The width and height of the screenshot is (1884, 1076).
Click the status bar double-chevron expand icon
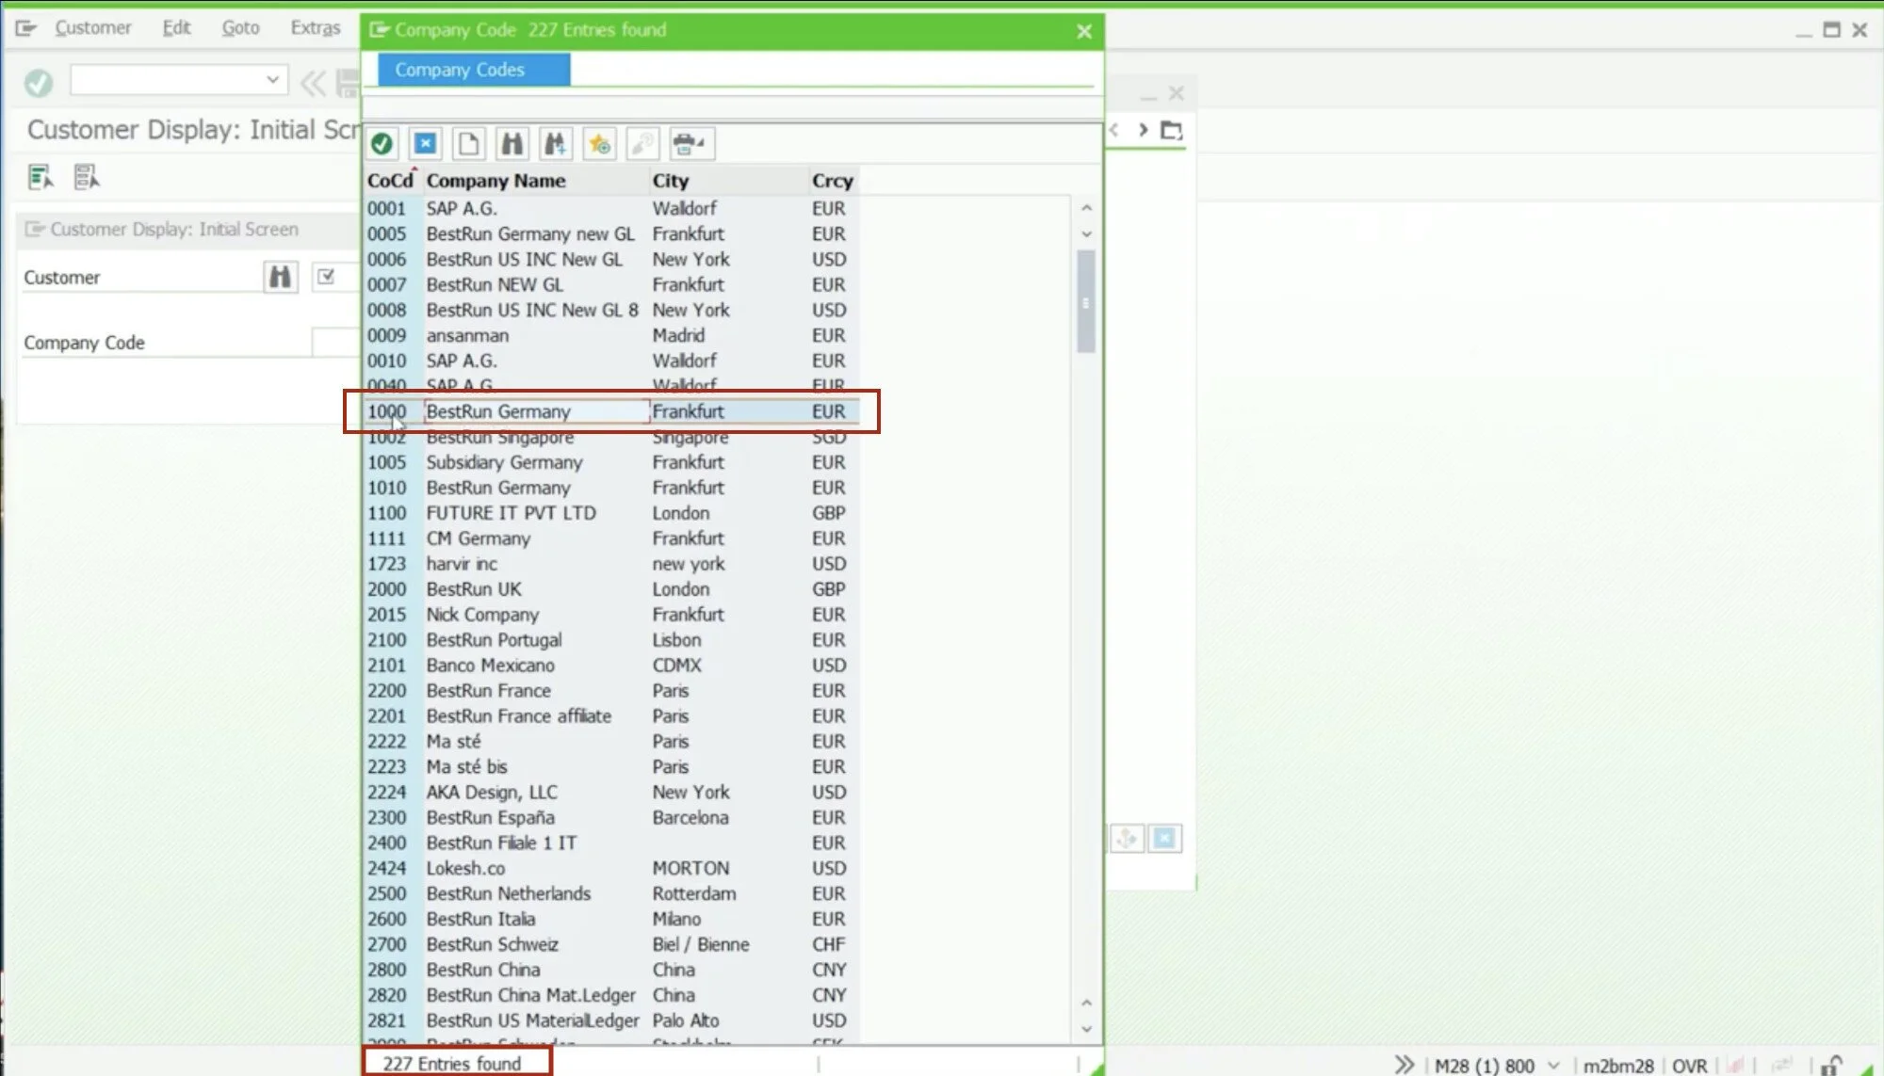[x=1404, y=1065]
